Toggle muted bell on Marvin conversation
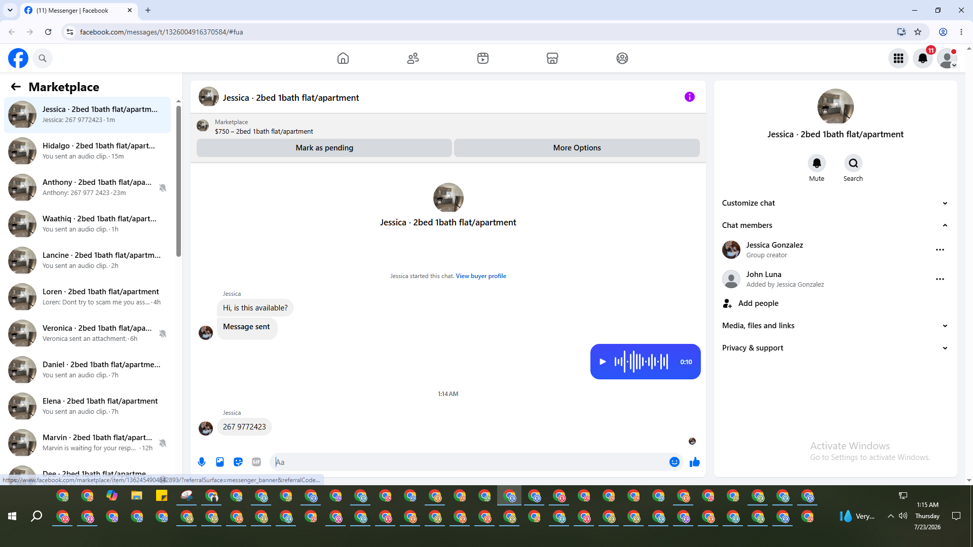The image size is (973, 547). click(163, 443)
